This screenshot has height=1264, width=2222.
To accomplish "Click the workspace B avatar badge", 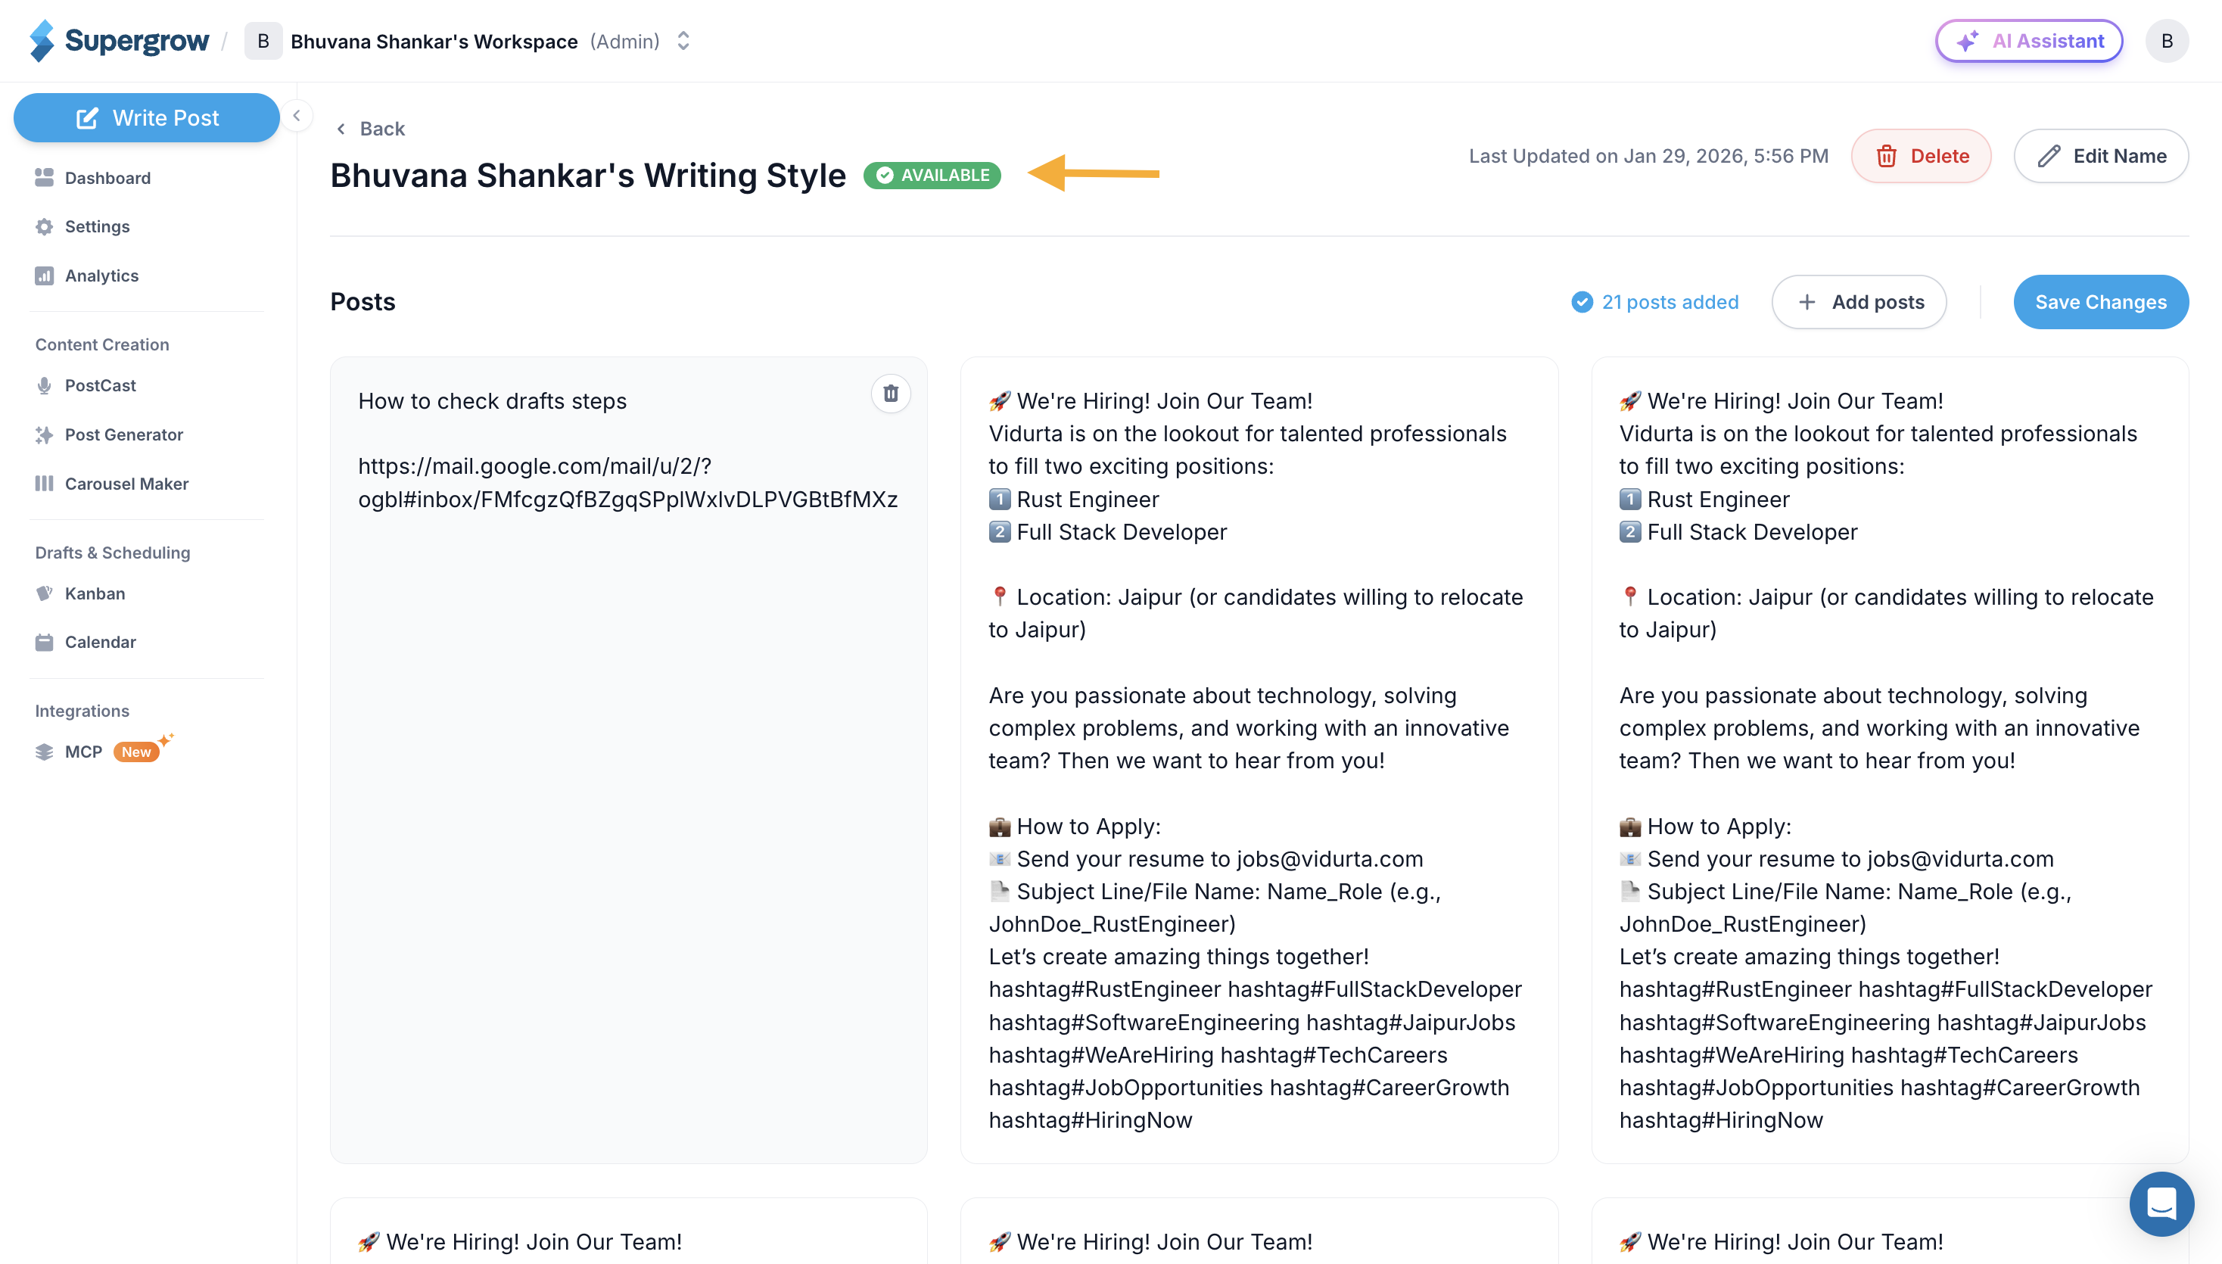I will (x=263, y=41).
